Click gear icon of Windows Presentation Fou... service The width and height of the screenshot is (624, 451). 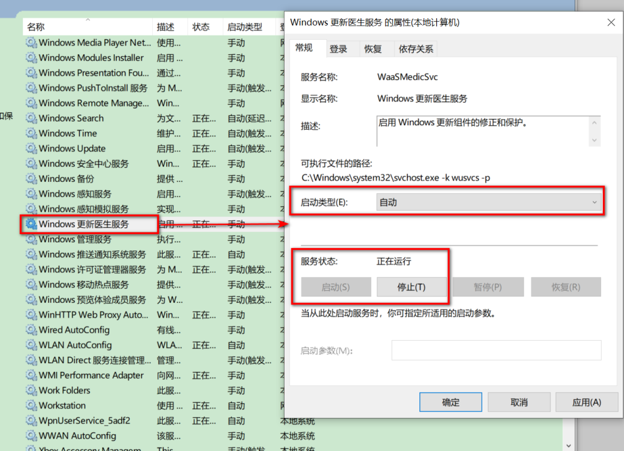tap(31, 73)
